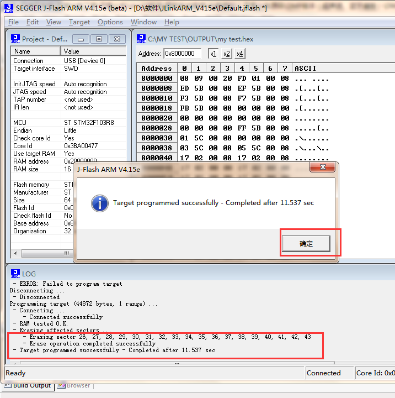
Task: Click the 确定 OK button in dialog
Action: (306, 244)
